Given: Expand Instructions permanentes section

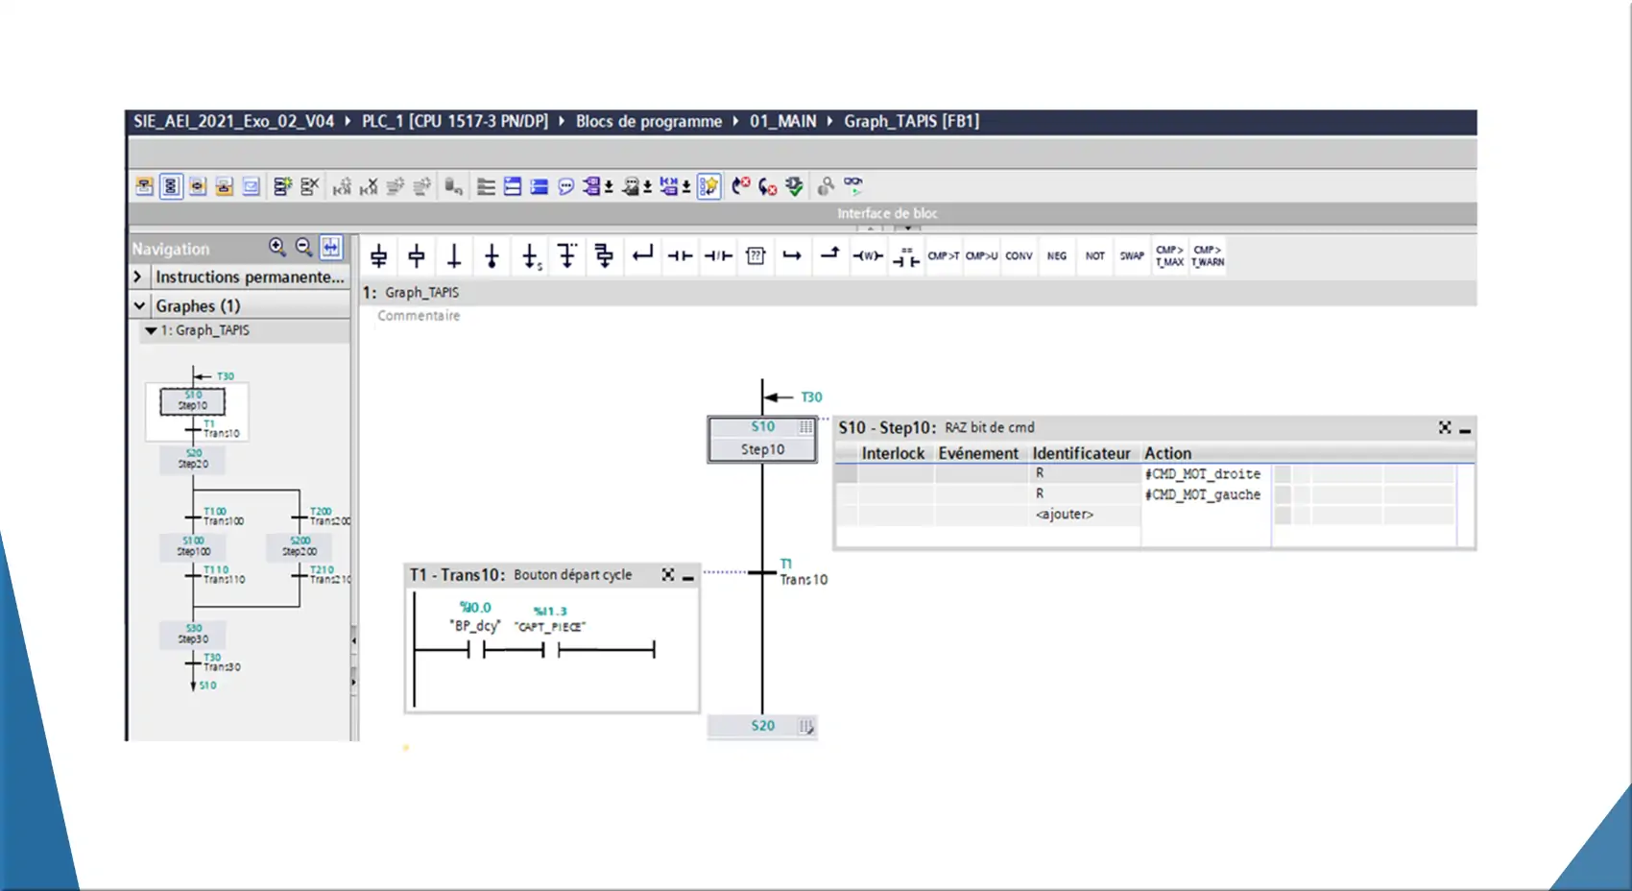Looking at the screenshot, I should 137,277.
